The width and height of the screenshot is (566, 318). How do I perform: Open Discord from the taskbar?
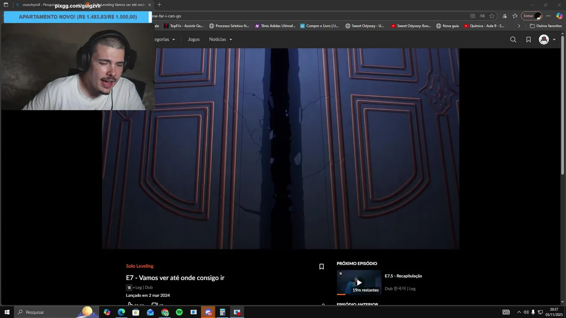(x=208, y=312)
